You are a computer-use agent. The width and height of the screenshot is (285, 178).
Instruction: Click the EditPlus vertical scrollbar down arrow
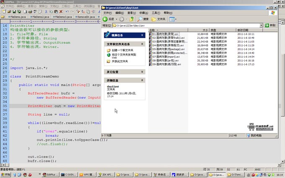(x=282, y=161)
